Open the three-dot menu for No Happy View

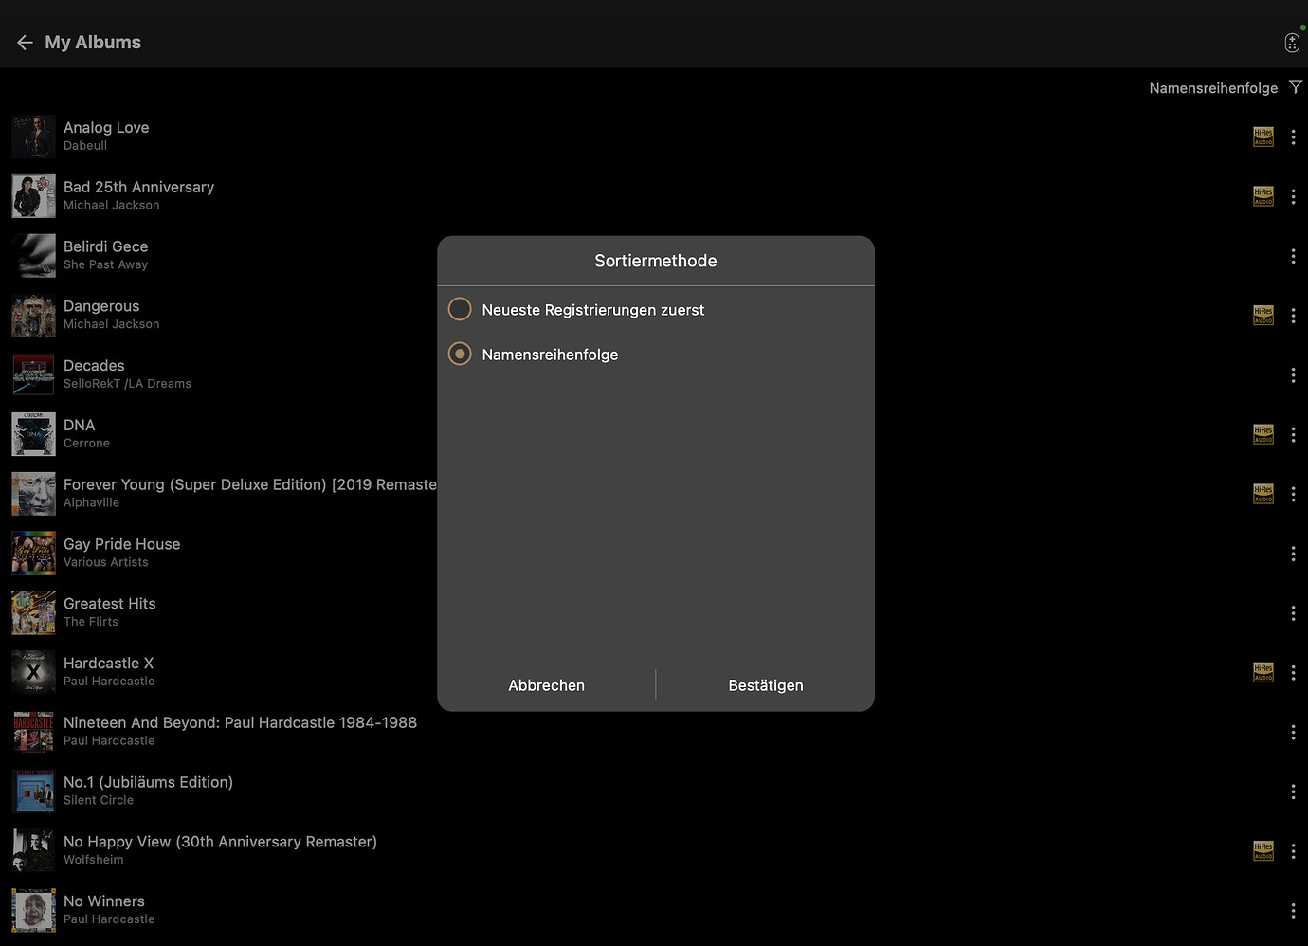click(1293, 851)
